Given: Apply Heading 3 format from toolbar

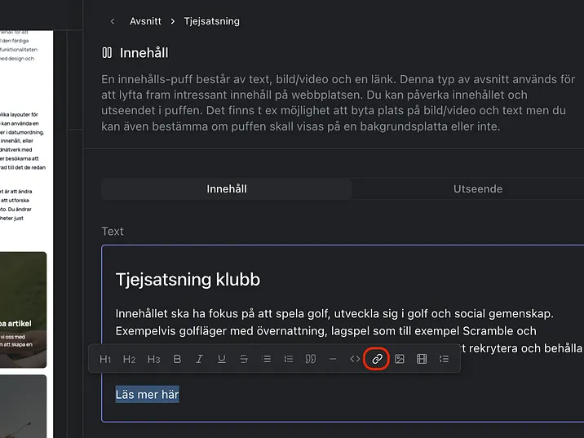Looking at the screenshot, I should pos(153,359).
